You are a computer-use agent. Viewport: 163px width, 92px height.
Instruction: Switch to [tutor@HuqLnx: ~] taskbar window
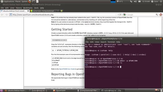click(x=38, y=90)
